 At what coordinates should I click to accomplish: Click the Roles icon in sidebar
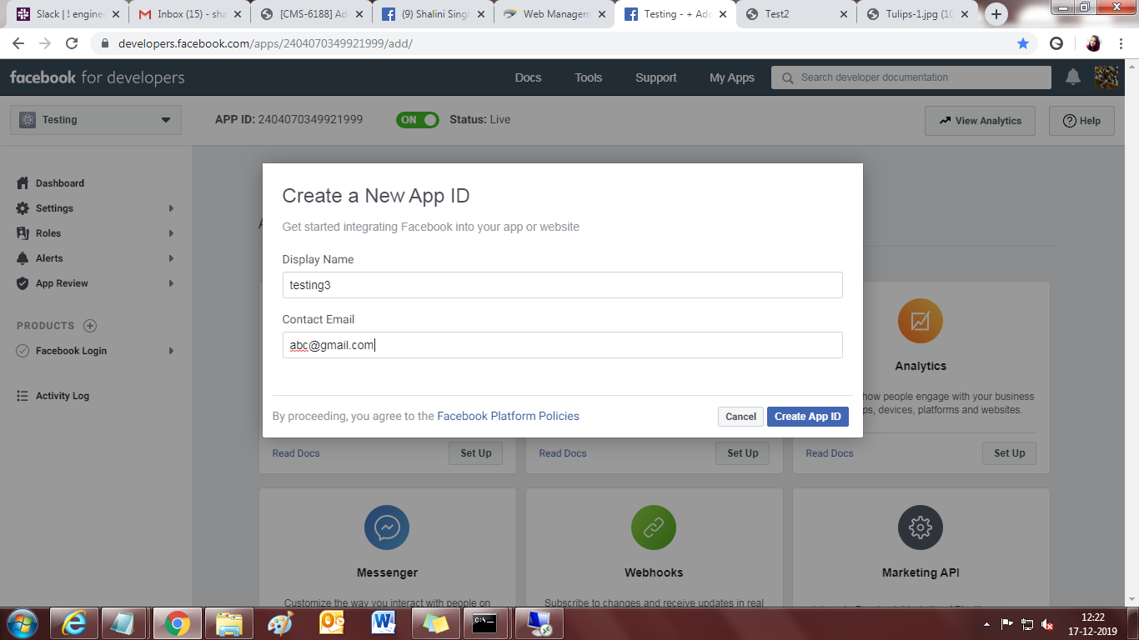point(23,233)
